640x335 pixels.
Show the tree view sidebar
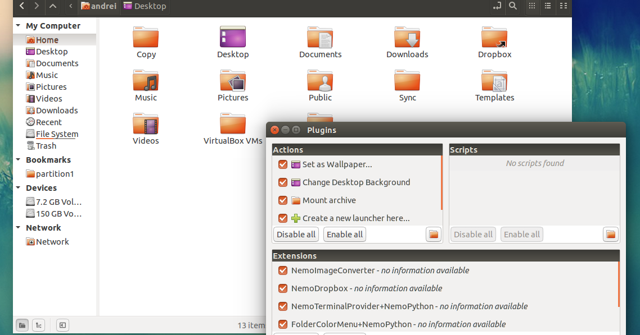[38, 325]
